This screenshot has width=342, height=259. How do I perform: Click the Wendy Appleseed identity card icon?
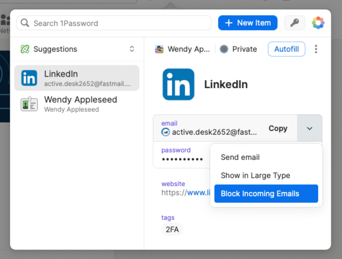29,104
